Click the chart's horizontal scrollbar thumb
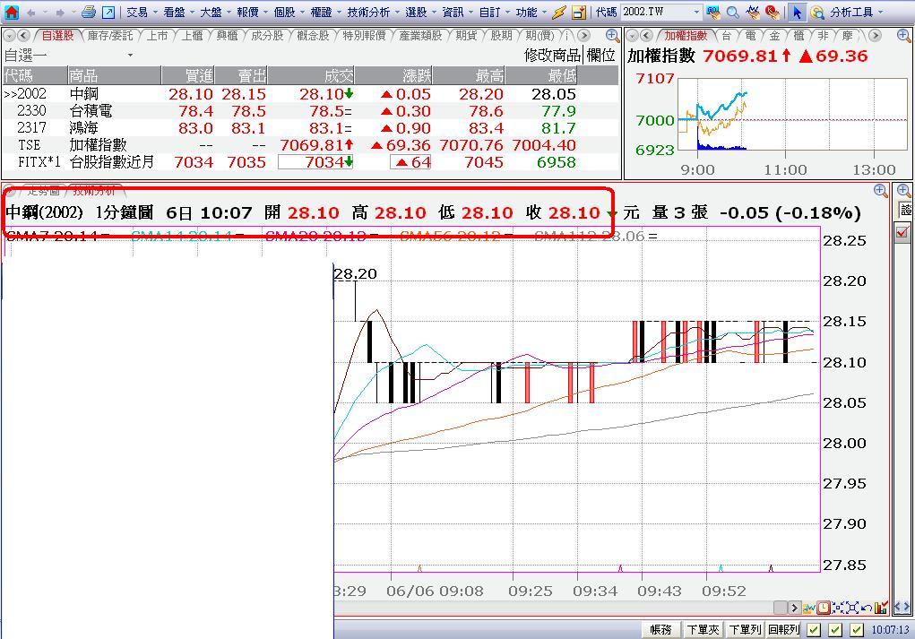 pos(781,608)
